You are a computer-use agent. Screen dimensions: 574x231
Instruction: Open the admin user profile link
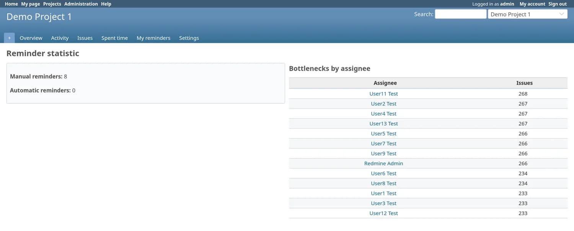(x=507, y=4)
